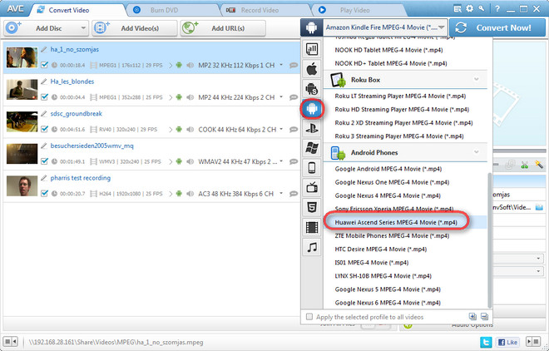Toggle checkbox for ha_1_no_szomjas video
The width and height of the screenshot is (549, 351).
[x=44, y=65]
